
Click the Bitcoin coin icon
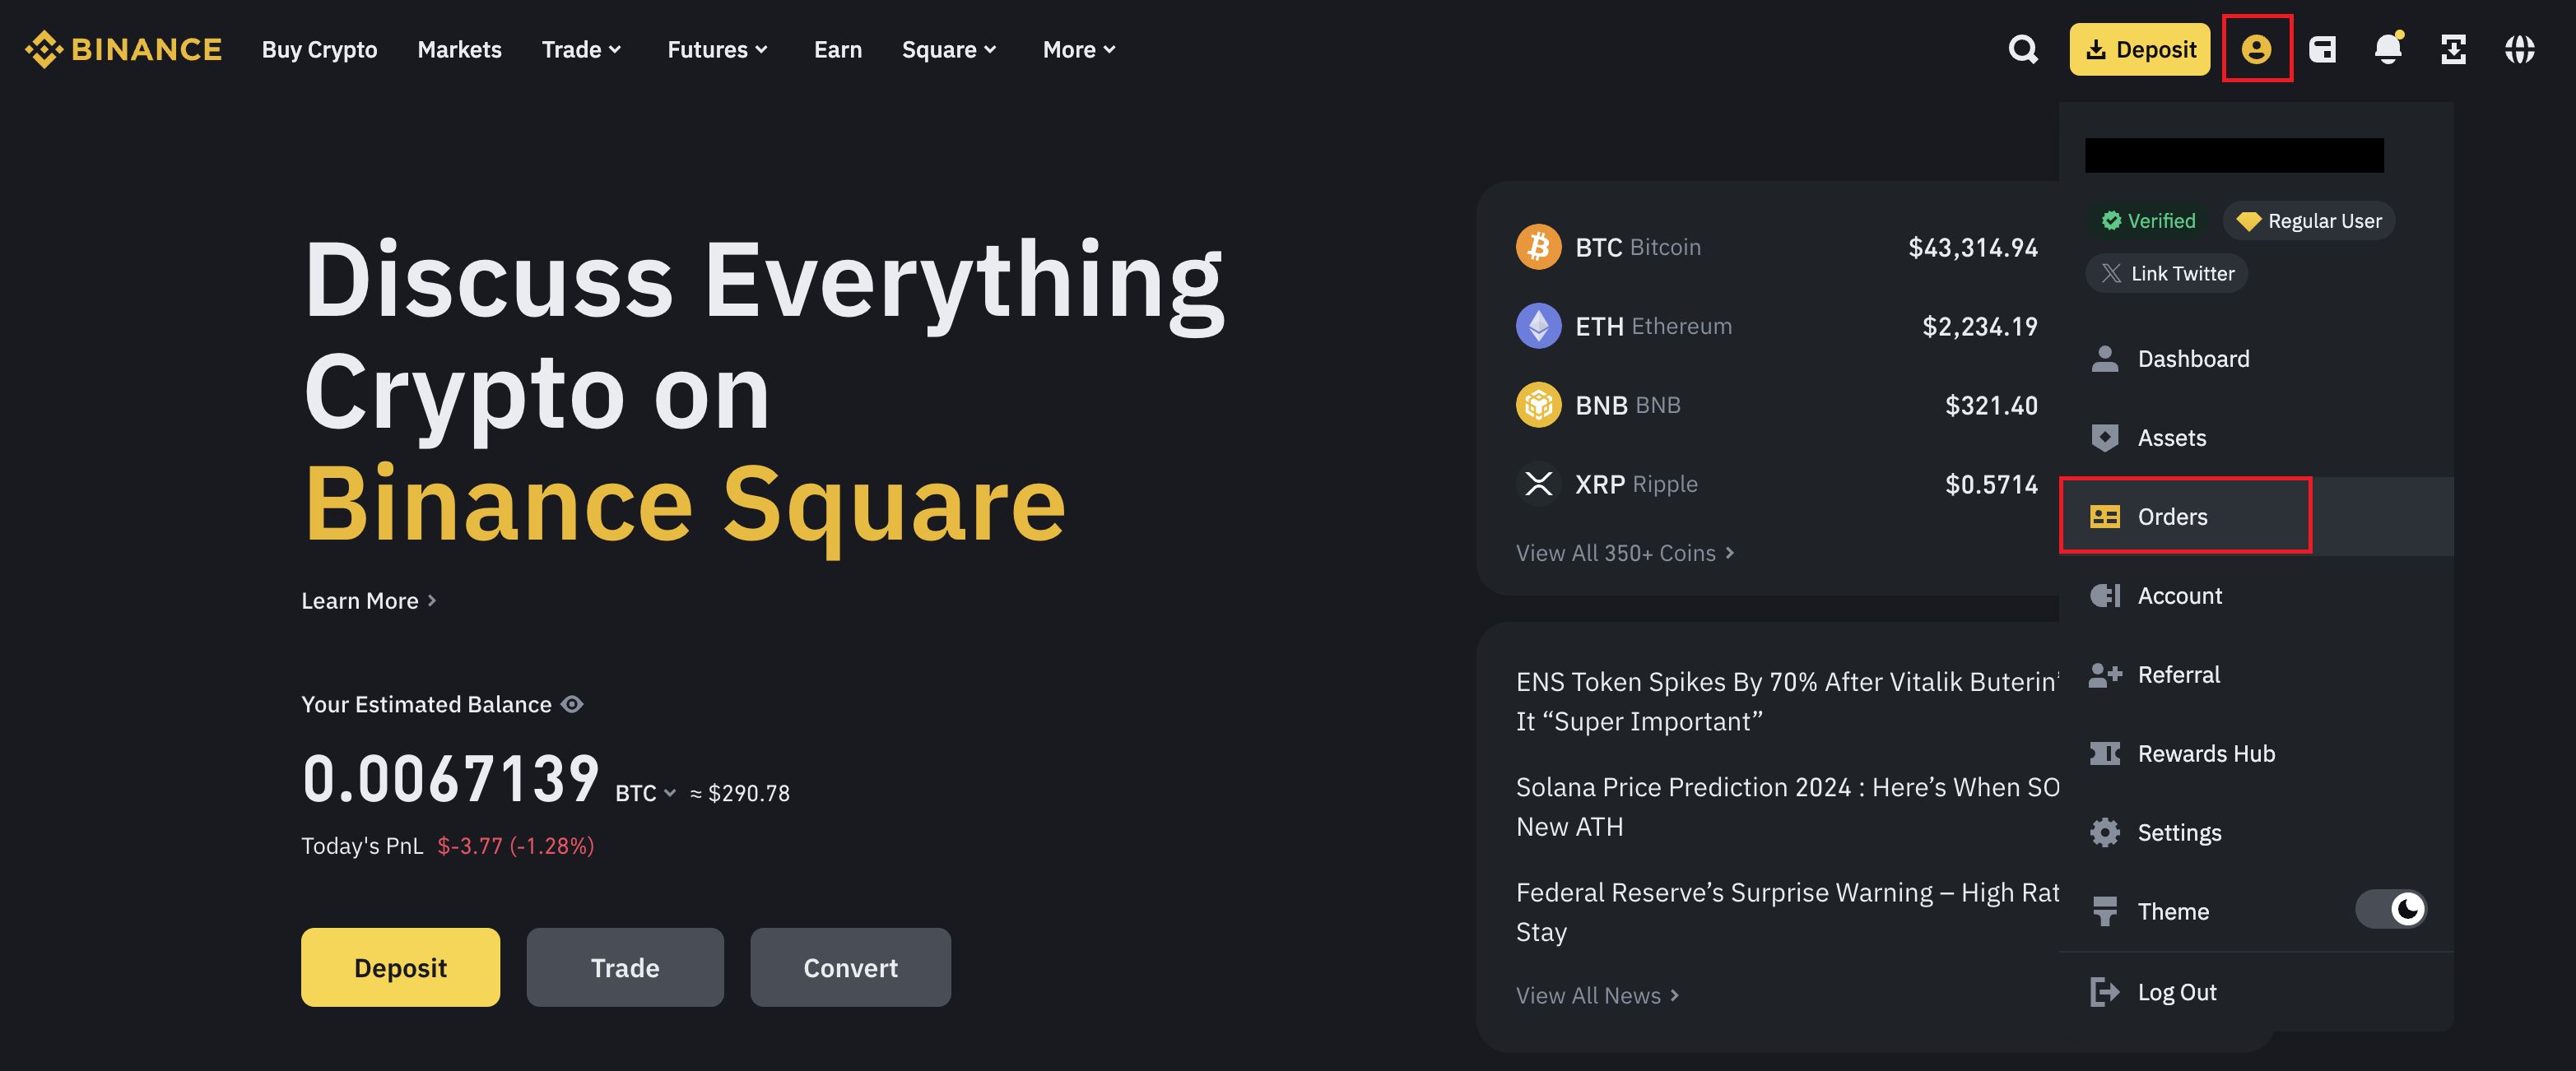click(1538, 247)
